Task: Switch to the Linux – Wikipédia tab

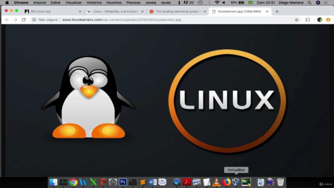Action: coord(115,11)
